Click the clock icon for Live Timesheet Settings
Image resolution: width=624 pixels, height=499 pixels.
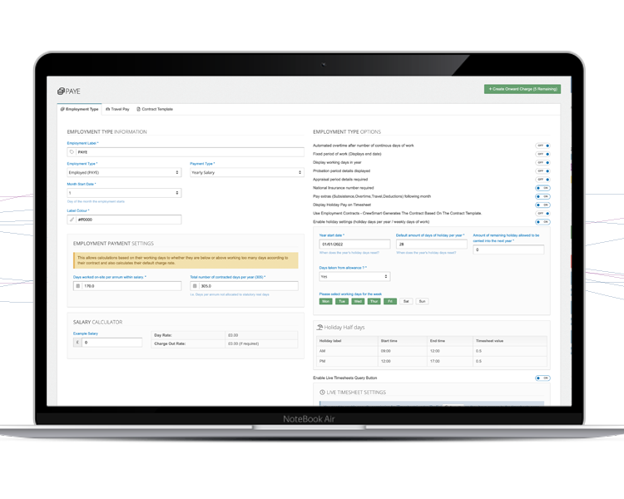323,393
